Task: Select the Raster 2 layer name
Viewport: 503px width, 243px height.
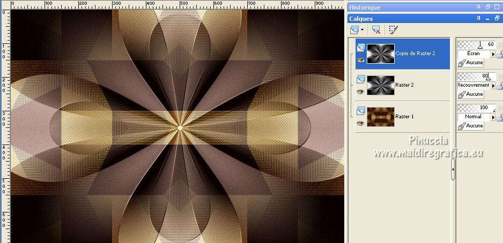Action: click(404, 85)
